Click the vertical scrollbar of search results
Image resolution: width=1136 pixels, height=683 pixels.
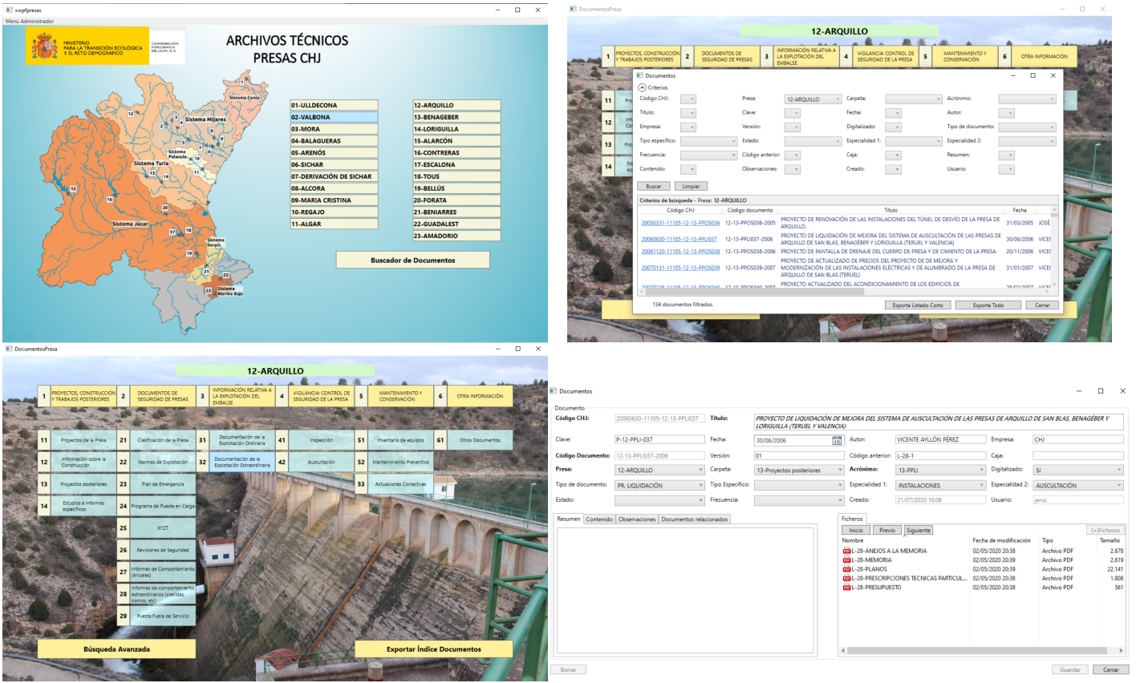tap(1054, 248)
